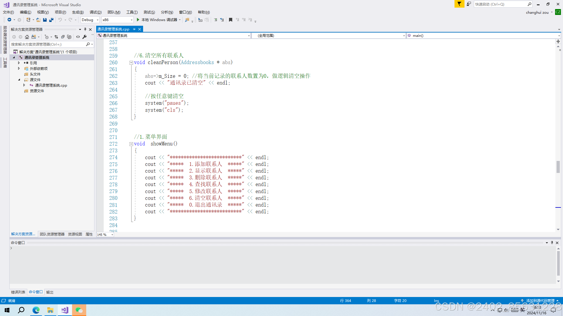Open the feedback notification flag icon

pos(459,4)
